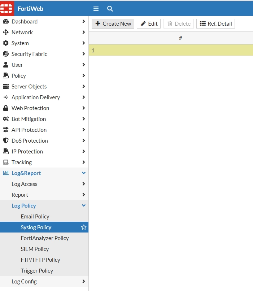Expand the Dashboard chevron
The height and width of the screenshot is (291, 253).
coord(84,21)
